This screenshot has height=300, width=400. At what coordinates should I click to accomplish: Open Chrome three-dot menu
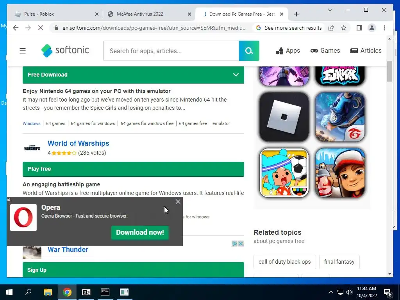coord(384,28)
